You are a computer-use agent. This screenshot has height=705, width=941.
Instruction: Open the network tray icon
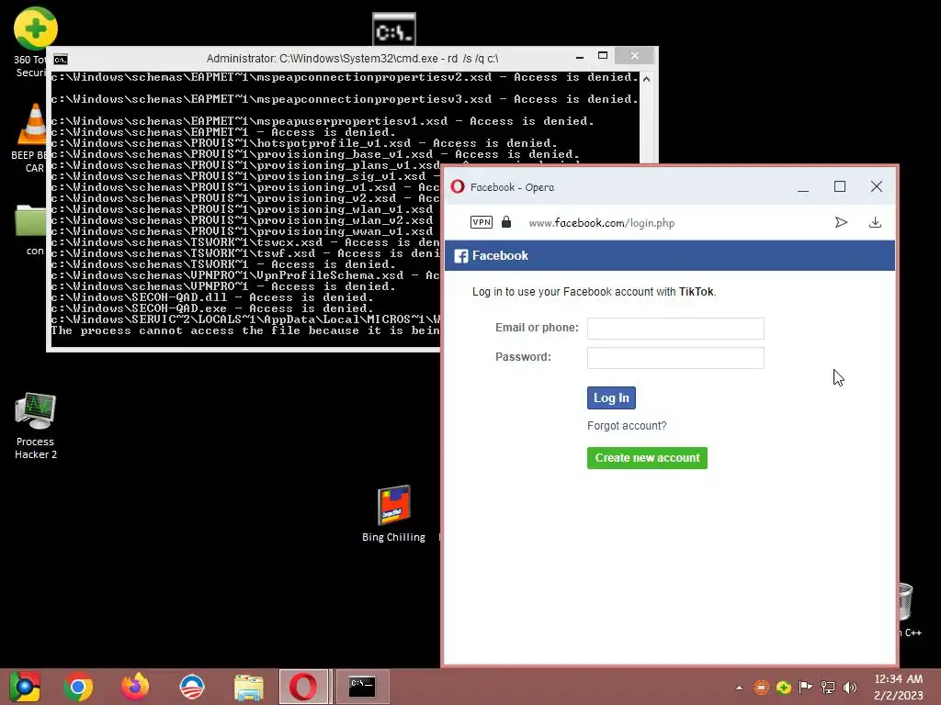[x=828, y=688]
